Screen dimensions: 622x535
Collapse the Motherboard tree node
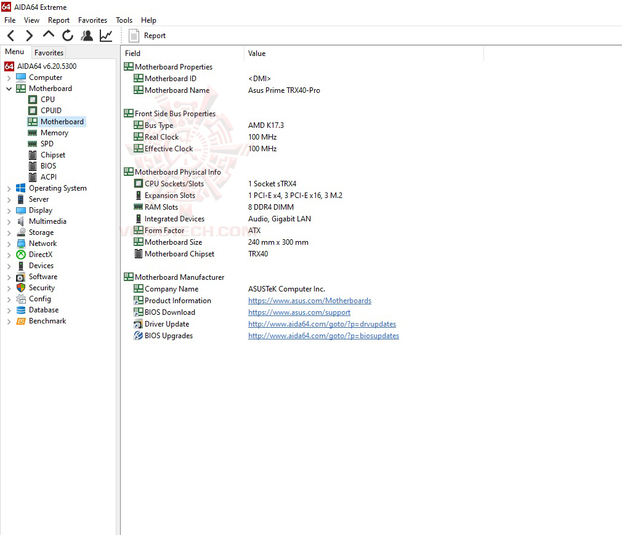pos(9,89)
